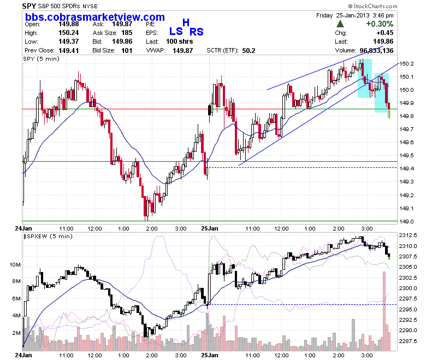This screenshot has height=360, width=426.
Task: Click the 150.2 price axis label
Action: click(406, 64)
